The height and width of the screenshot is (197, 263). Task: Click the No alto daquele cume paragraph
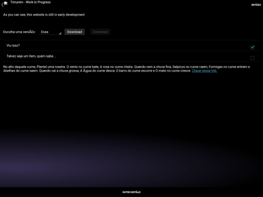coord(127,69)
